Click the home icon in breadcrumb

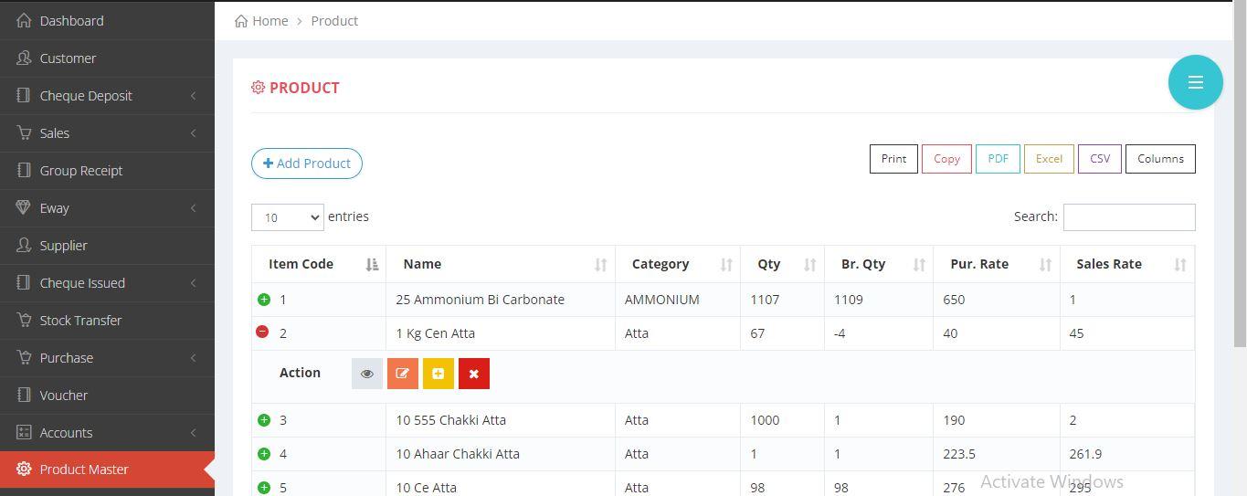[x=241, y=21]
